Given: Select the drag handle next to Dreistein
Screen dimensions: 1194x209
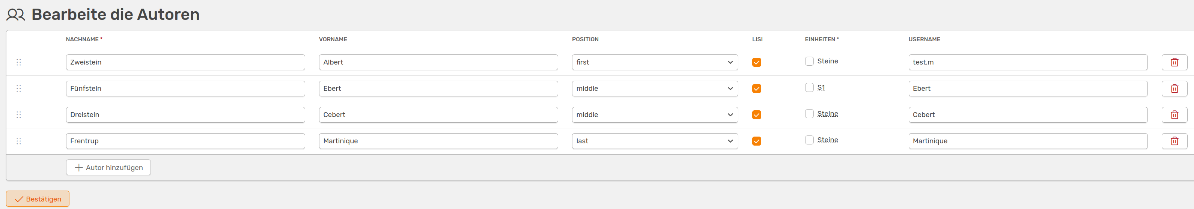Looking at the screenshot, I should tap(19, 115).
